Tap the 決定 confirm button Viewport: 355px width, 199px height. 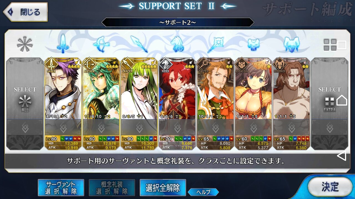coord(330,187)
